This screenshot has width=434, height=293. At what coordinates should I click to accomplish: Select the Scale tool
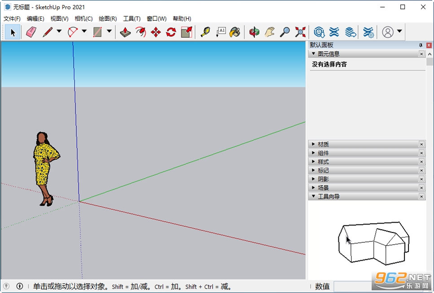187,32
